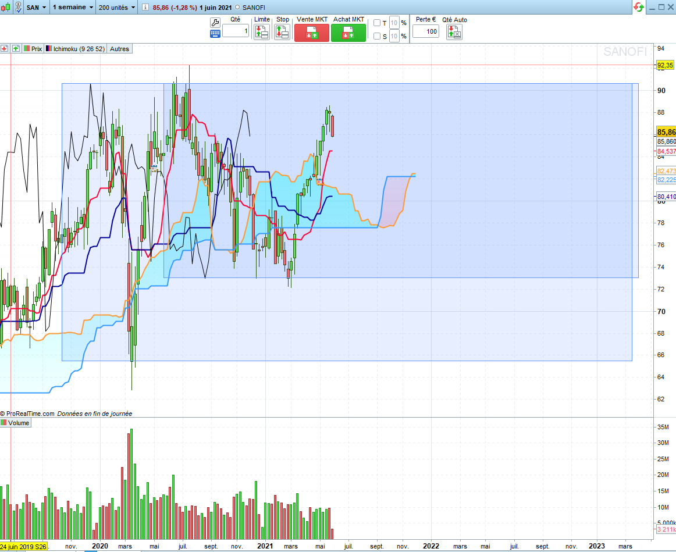The height and width of the screenshot is (552, 676).
Task: Click the Qté quantity input field
Action: tap(236, 31)
